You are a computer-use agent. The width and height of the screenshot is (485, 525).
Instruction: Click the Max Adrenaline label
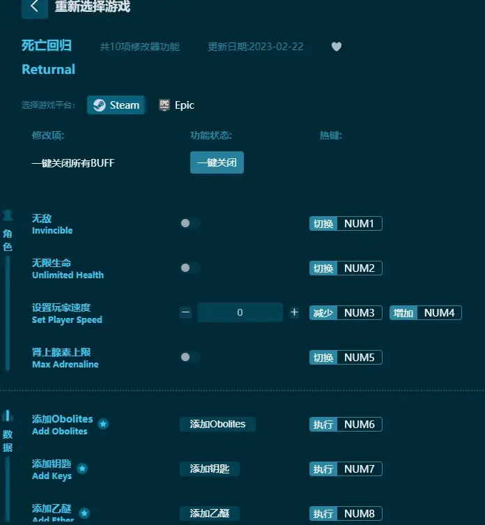point(66,364)
